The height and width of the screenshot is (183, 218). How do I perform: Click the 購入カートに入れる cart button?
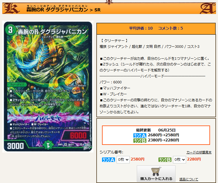click(156, 174)
